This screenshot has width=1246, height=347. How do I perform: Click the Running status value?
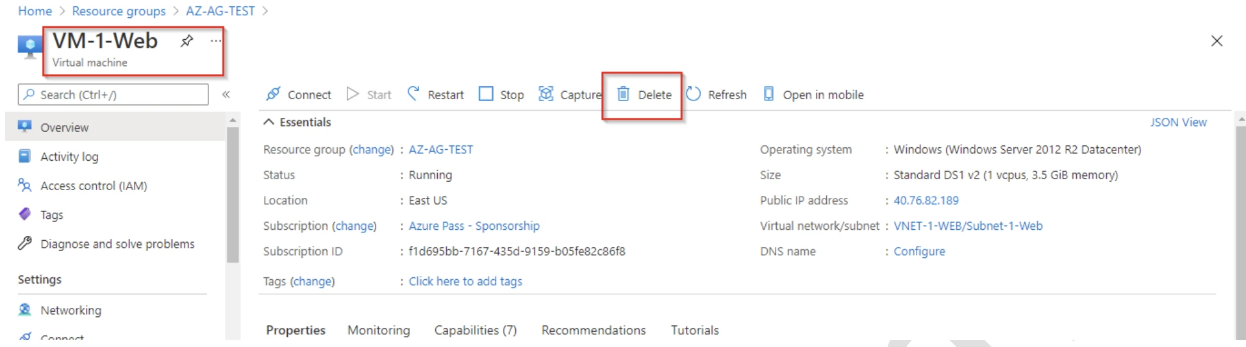(430, 175)
